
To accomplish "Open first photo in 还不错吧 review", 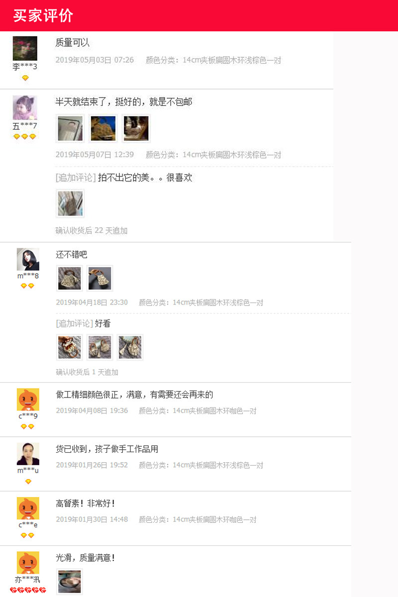I will click(x=69, y=279).
